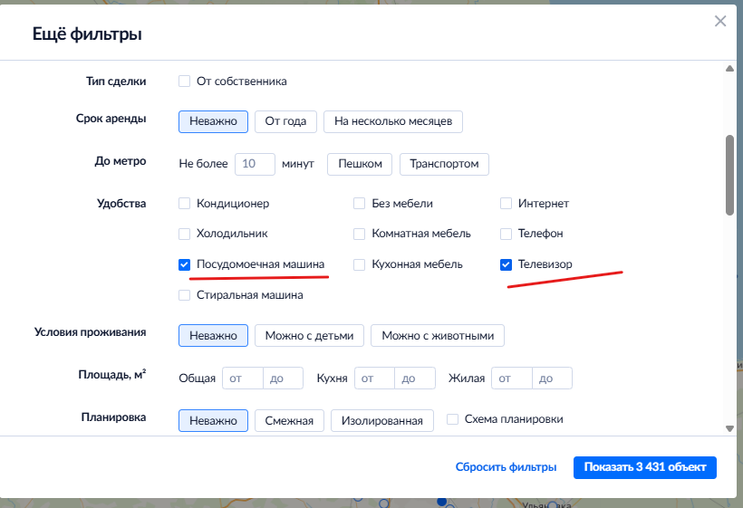Screen dimensions: 743x508
Task: Select Пешком for metro distance
Action: [x=360, y=164]
